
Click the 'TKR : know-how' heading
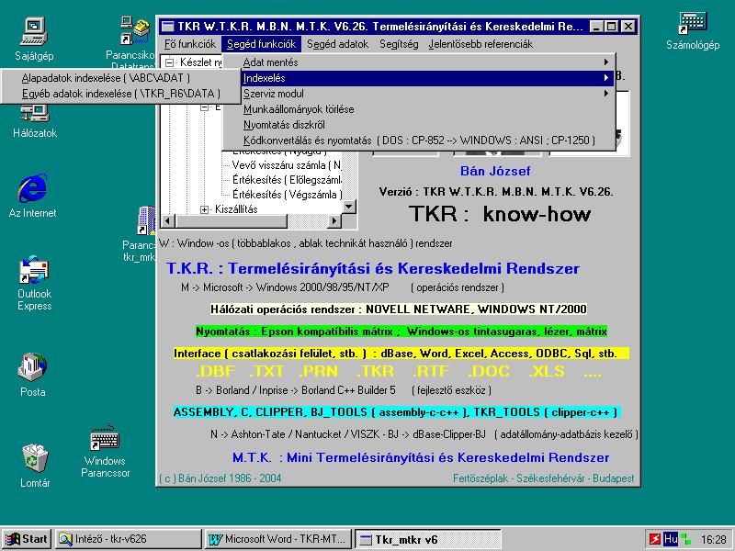pos(499,214)
